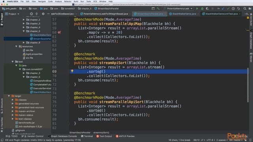
Task: Click UTF-8 encoding in status bar
Action: 210,140
